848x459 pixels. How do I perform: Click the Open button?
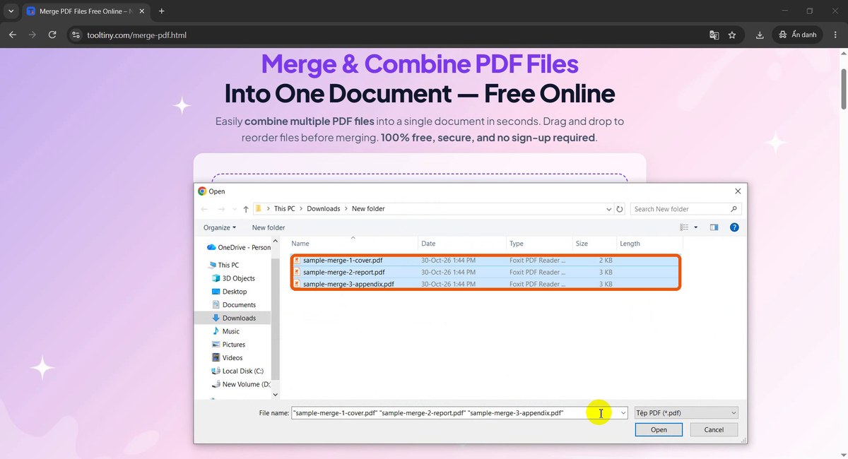click(659, 429)
